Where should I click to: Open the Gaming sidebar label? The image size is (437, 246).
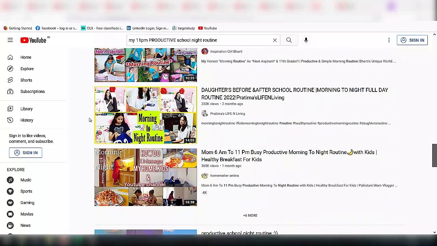[27, 203]
